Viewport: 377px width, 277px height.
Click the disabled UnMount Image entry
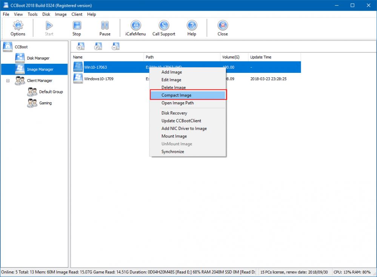click(x=188, y=143)
